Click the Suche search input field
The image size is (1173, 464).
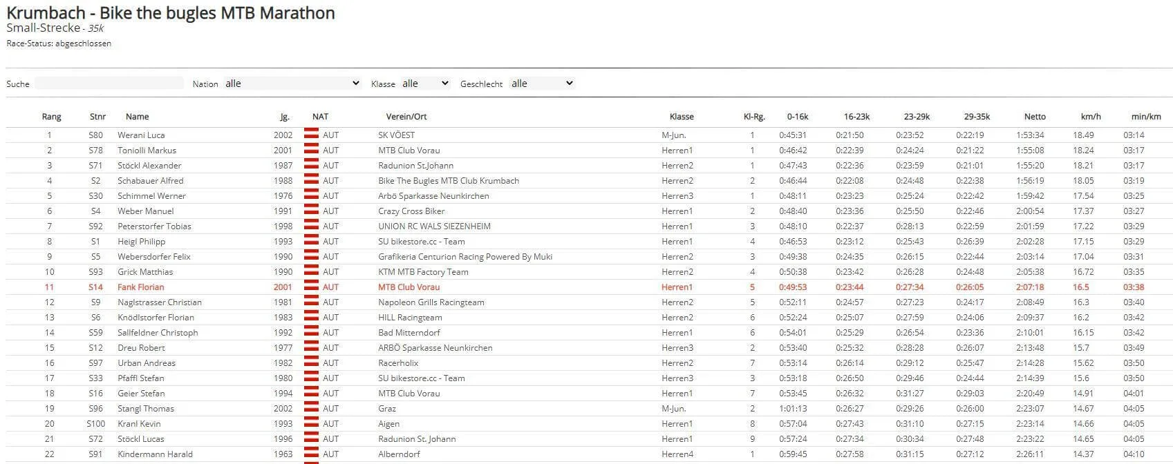tap(109, 84)
